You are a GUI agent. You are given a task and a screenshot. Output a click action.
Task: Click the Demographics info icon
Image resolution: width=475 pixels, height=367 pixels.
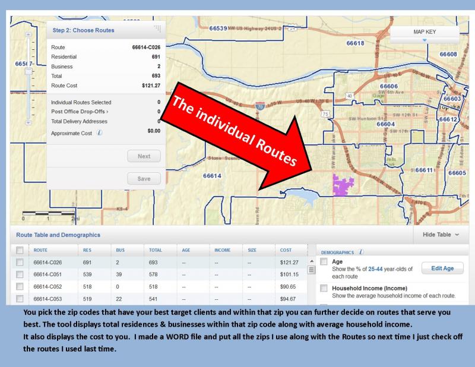click(x=362, y=252)
